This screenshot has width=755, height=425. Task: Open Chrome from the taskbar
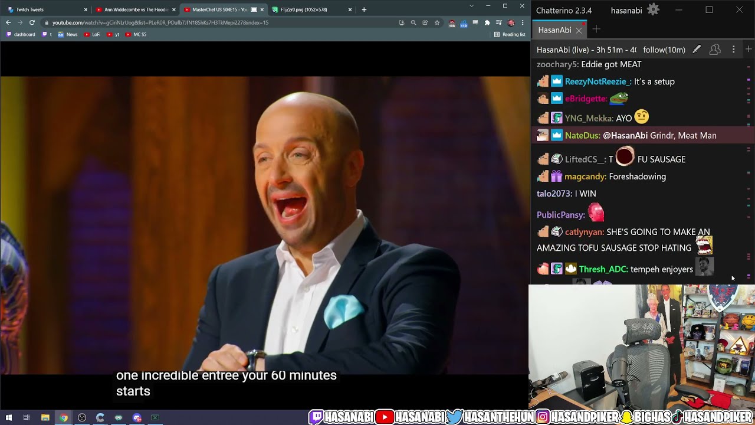63,417
